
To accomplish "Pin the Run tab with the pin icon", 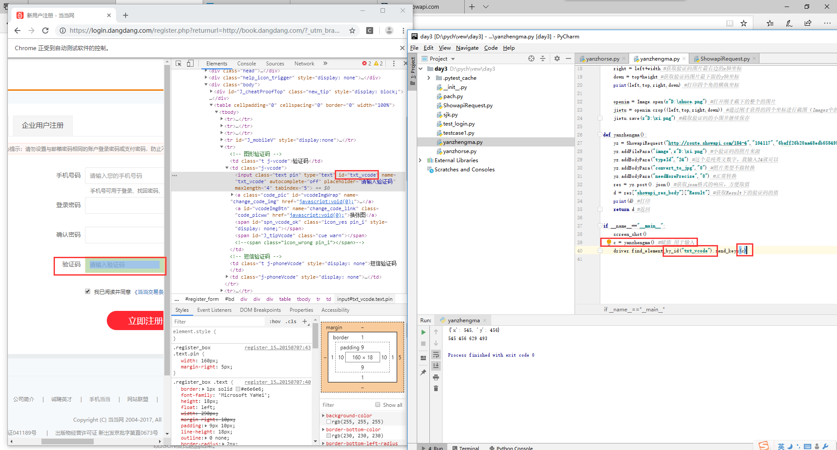I will tap(423, 372).
